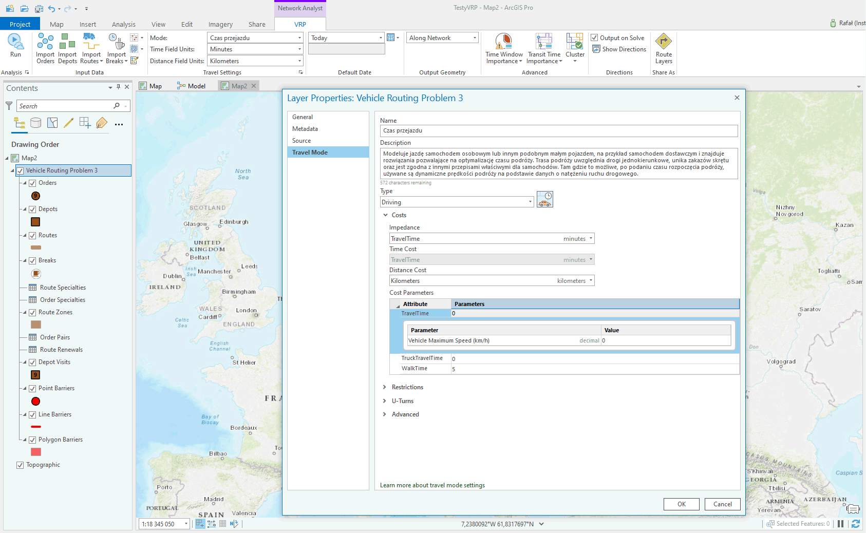Screen dimensions: 866x533
Task: Click the Polygon Barriers red square symbol
Action: coord(36,452)
